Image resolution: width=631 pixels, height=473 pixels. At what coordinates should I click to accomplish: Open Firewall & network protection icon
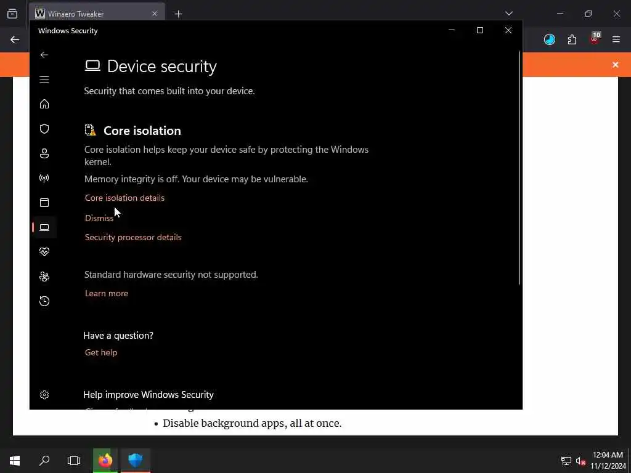(44, 178)
